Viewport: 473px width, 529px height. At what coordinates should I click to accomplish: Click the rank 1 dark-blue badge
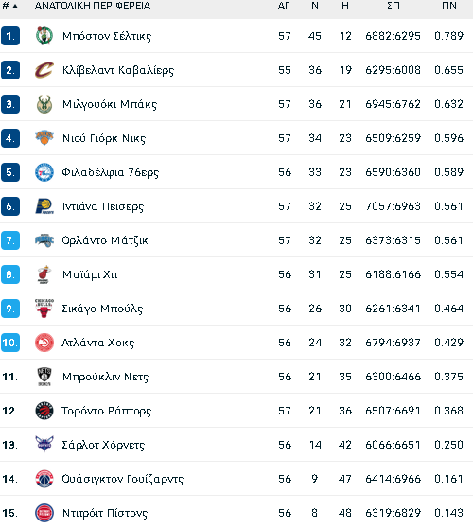10,36
